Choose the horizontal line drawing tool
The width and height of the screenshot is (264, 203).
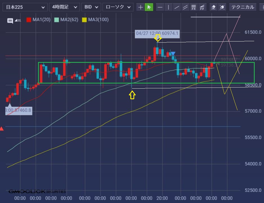coord(160,7)
